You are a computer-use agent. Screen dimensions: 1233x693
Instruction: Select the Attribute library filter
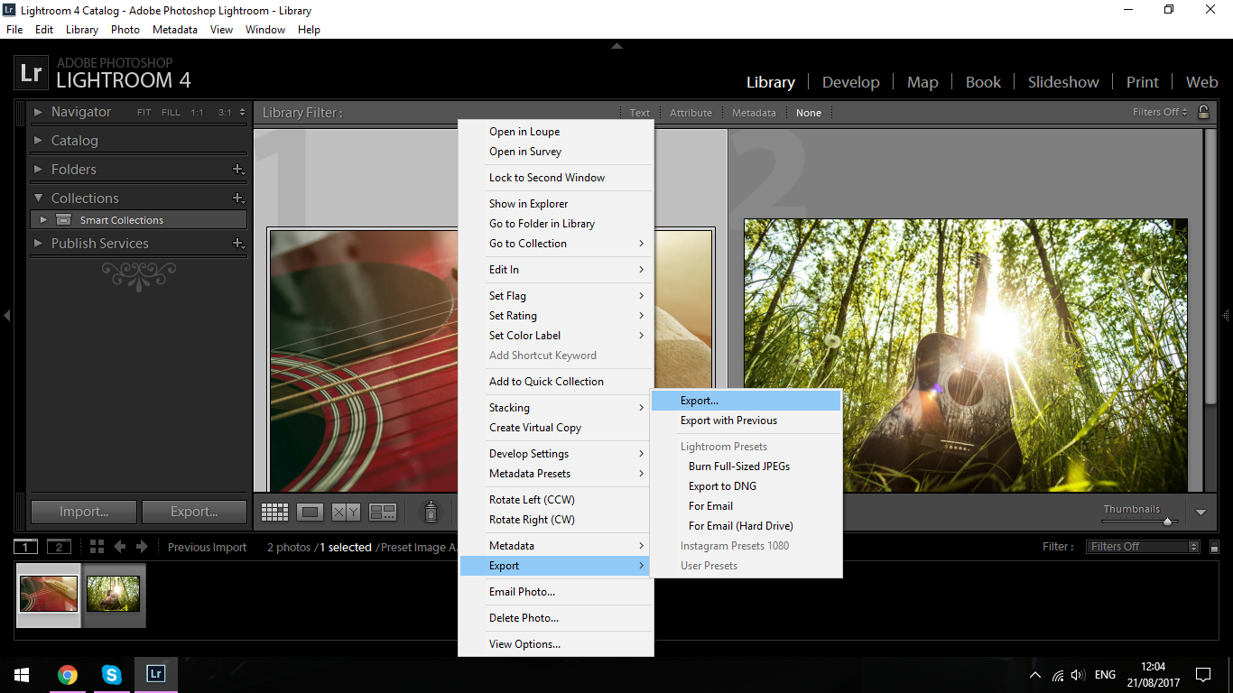click(691, 113)
